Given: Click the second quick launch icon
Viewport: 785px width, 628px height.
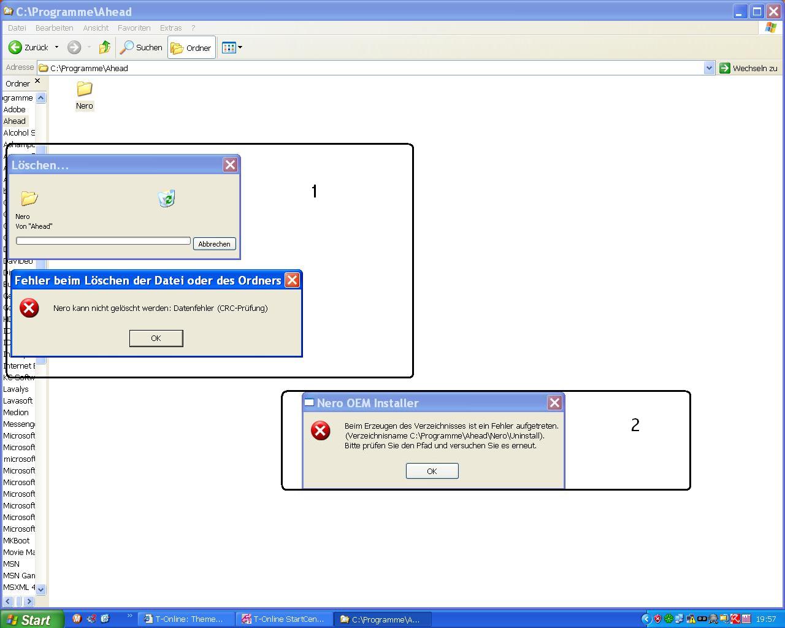Looking at the screenshot, I should pyautogui.click(x=91, y=619).
